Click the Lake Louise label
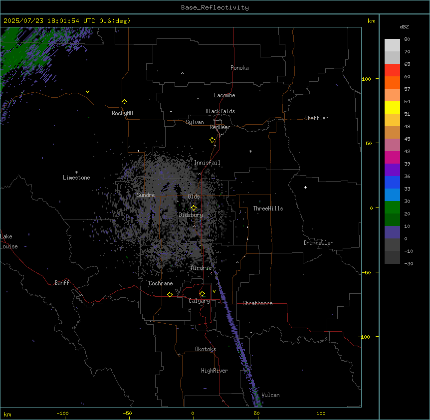The image size is (430, 420). click(9, 241)
